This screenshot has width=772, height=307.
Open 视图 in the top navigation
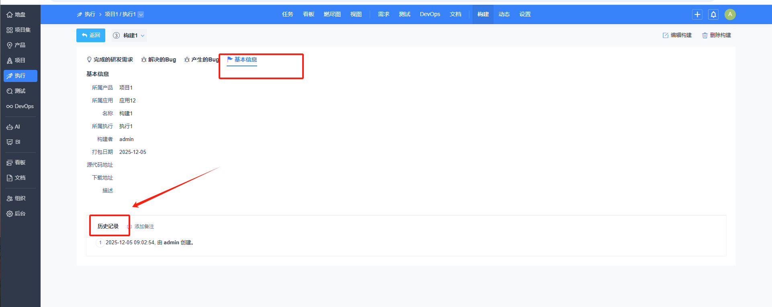point(356,14)
